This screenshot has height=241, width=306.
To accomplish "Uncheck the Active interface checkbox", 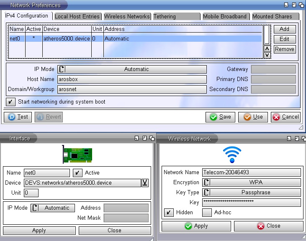I will tap(77, 173).
